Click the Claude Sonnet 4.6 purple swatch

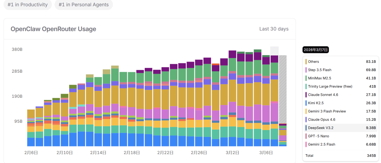coord(306,95)
